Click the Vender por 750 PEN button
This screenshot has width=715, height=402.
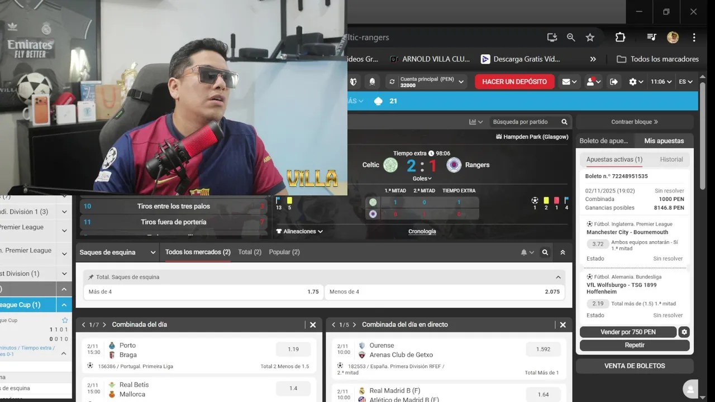tap(628, 332)
